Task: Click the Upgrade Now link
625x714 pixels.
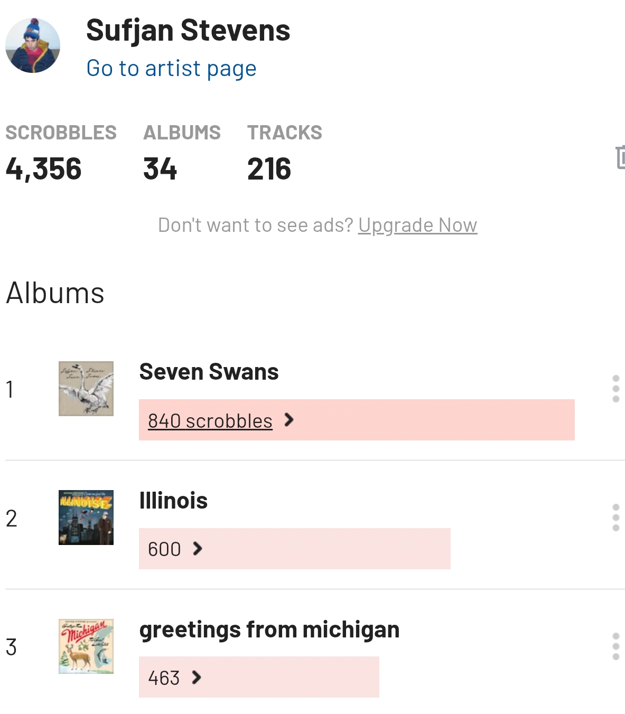Action: pos(417,226)
